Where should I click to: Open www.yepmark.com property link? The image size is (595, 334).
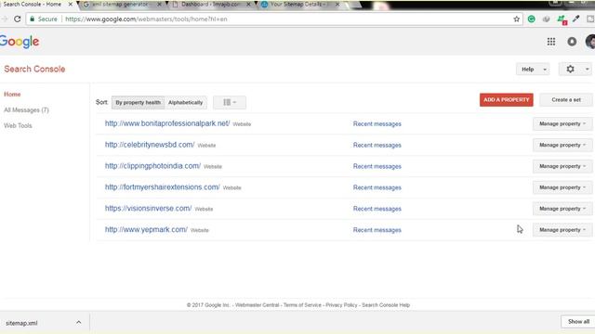click(146, 229)
